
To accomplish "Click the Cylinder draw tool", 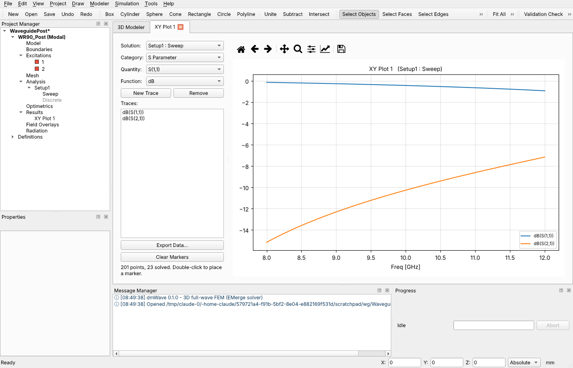I will [x=130, y=14].
